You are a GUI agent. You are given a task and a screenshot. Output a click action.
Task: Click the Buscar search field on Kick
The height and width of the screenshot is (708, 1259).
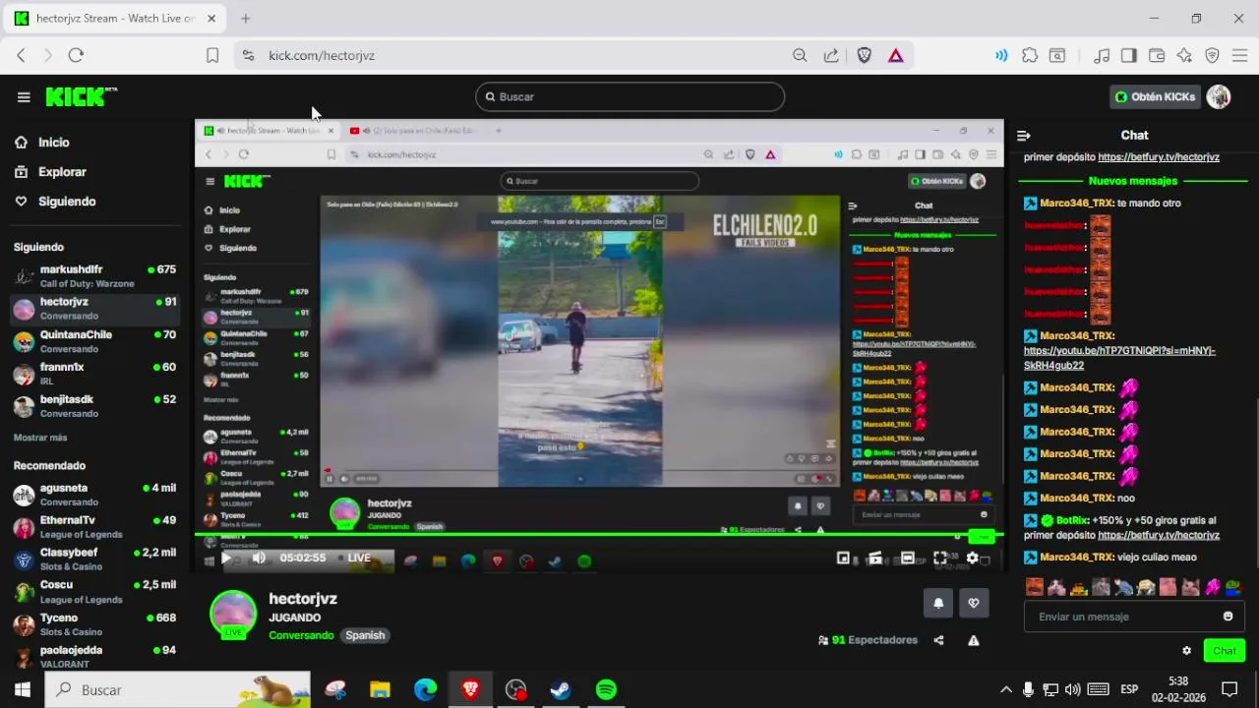629,96
